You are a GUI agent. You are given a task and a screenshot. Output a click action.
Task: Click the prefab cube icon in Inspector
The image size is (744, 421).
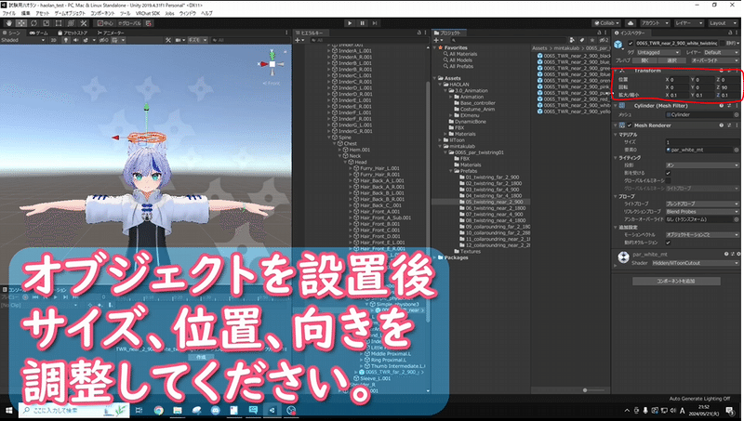(618, 44)
